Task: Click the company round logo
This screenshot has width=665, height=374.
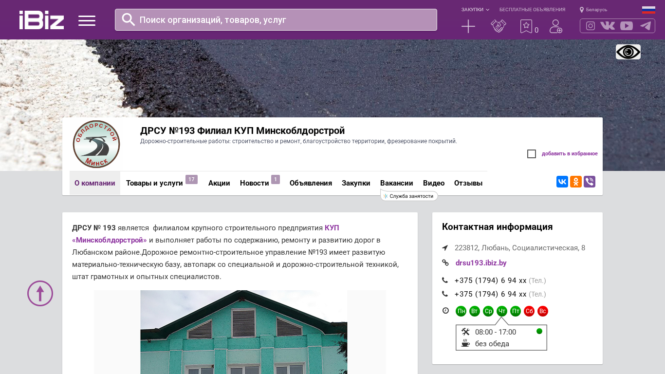Action: [x=96, y=144]
